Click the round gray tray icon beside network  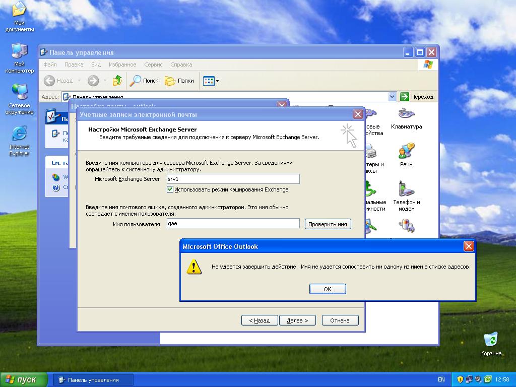[x=479, y=380]
